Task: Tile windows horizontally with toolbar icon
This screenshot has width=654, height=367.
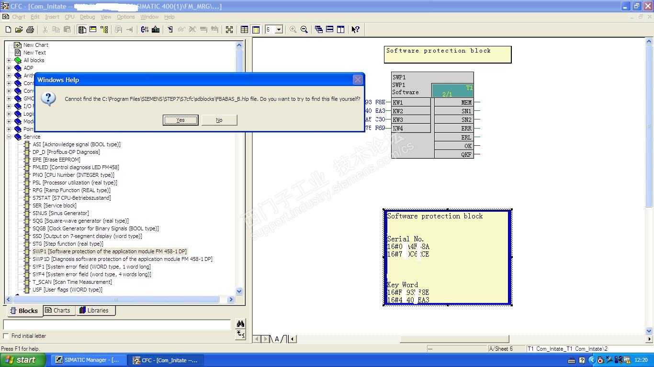Action: (x=330, y=30)
